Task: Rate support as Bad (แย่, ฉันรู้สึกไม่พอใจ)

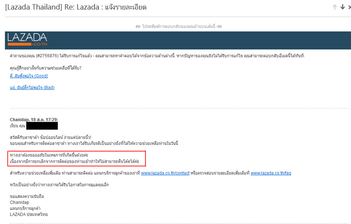Action: (32, 87)
